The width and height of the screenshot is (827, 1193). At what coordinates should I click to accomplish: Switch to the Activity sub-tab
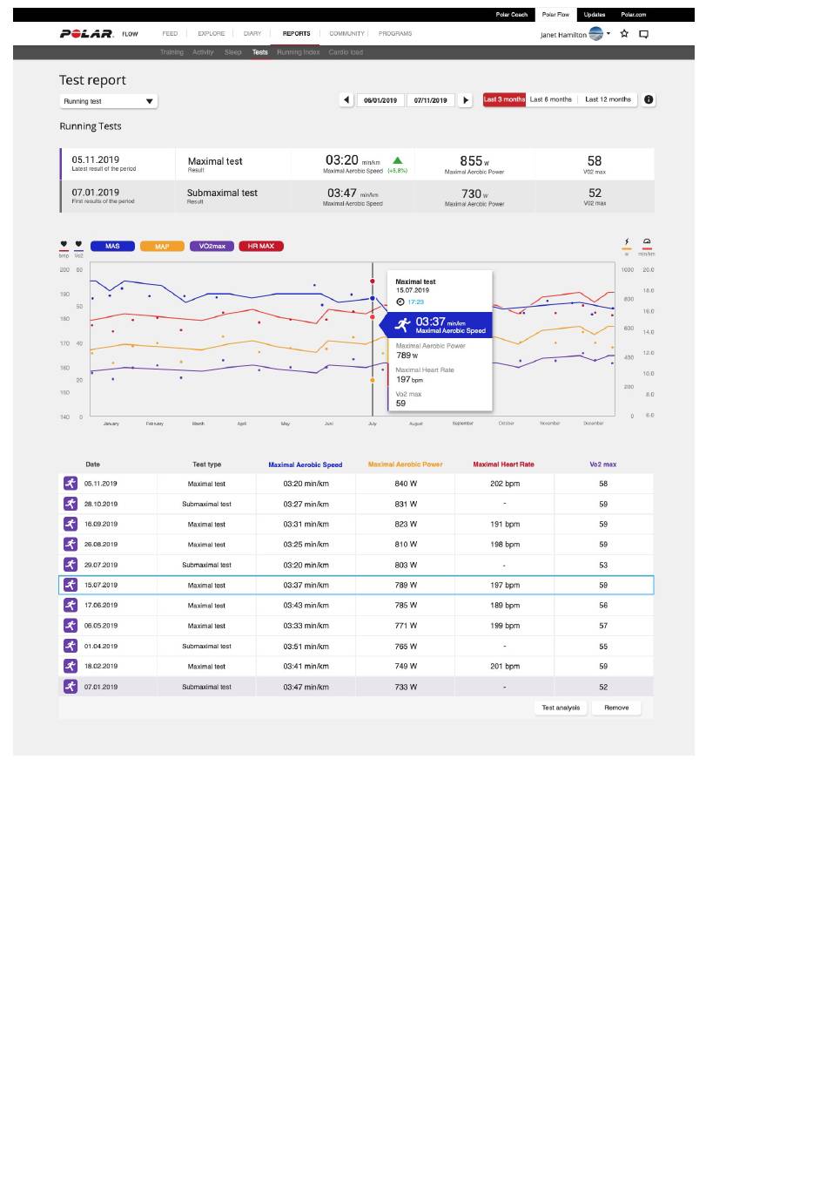(203, 52)
